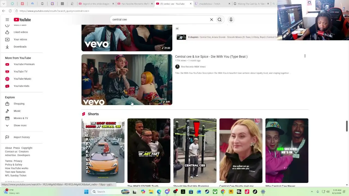Open the Microsoft Edge taskbar icon
The image size is (349, 196).
coord(159,192)
